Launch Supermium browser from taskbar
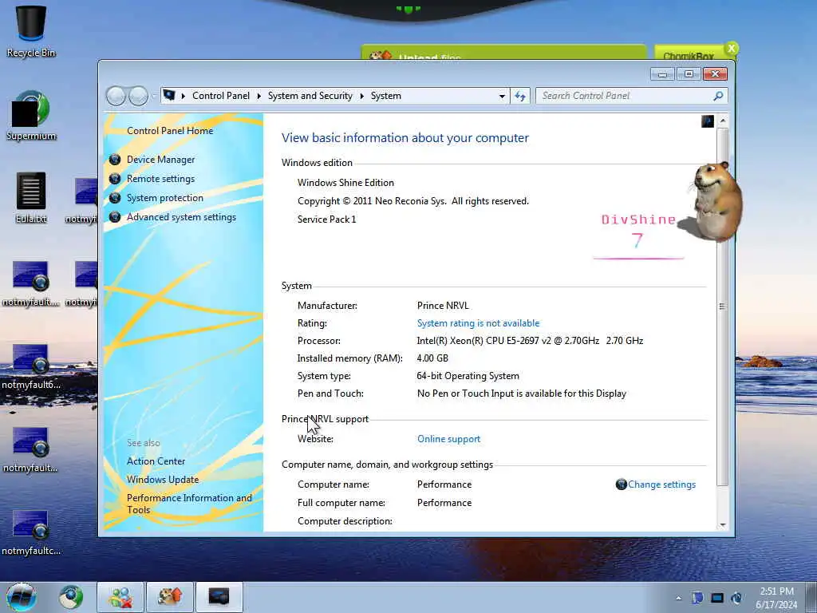The height and width of the screenshot is (613, 817). pyautogui.click(x=71, y=597)
